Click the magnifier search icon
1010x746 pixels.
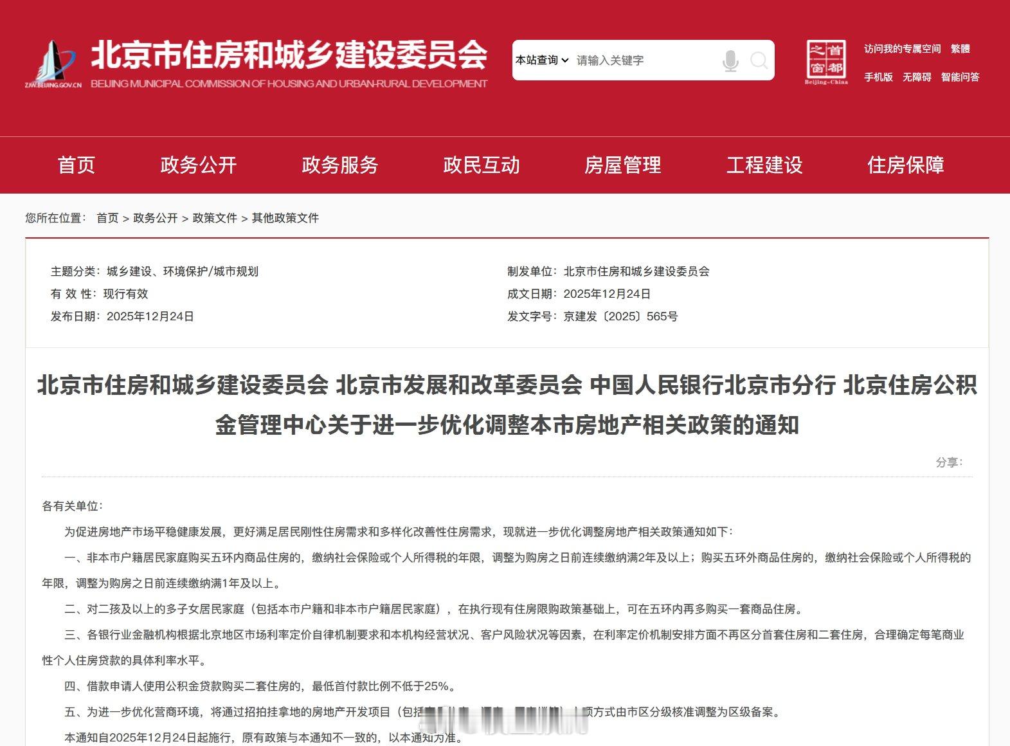click(x=759, y=60)
